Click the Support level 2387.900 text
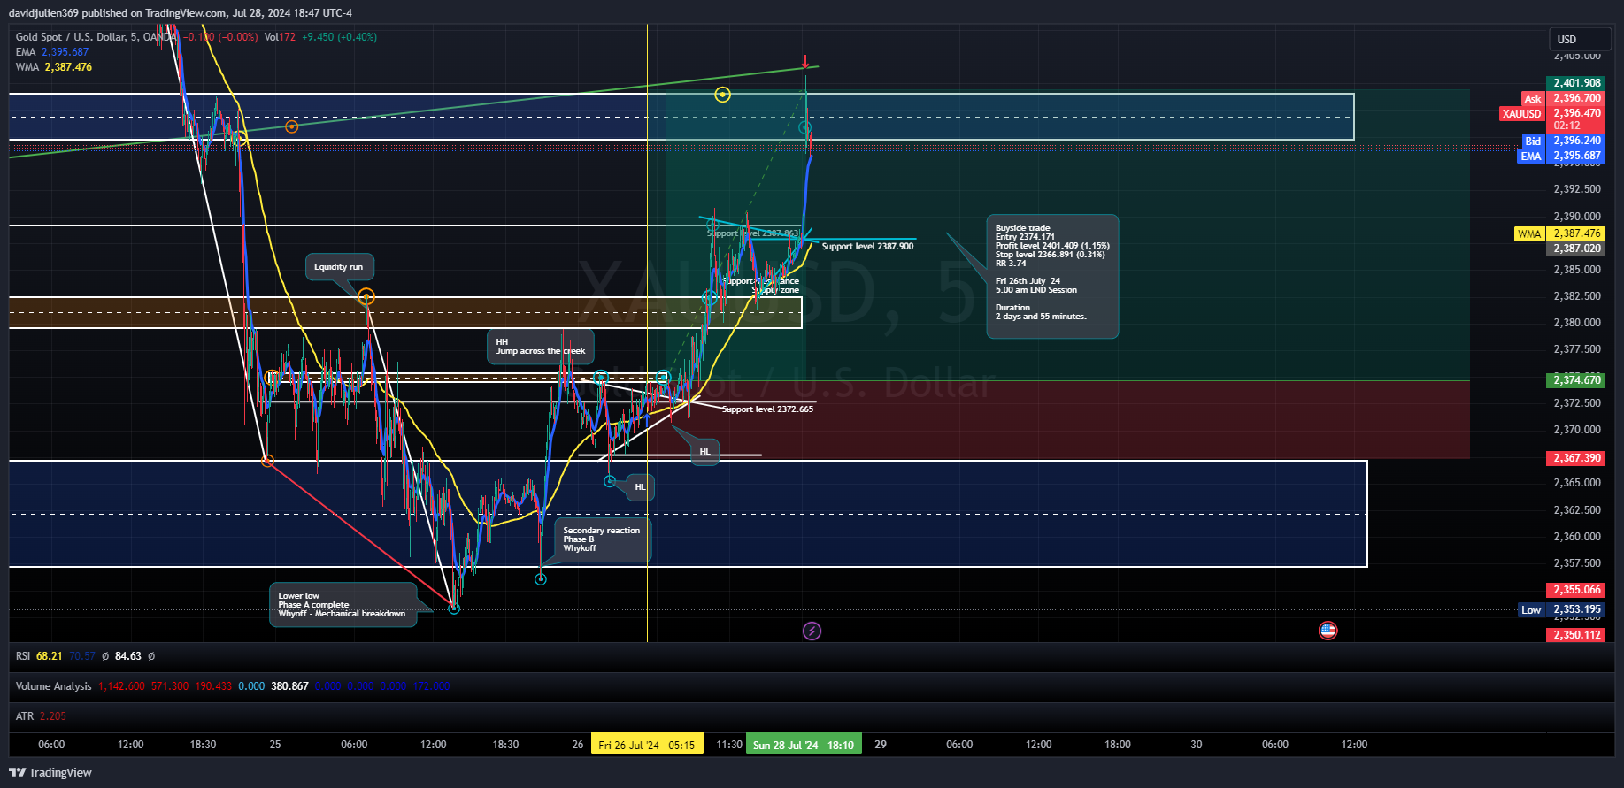Viewport: 1624px width, 788px height. pyautogui.click(x=867, y=247)
